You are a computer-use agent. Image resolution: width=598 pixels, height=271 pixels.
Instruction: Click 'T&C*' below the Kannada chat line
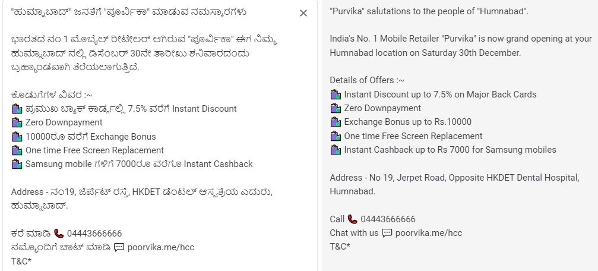[x=21, y=261]
